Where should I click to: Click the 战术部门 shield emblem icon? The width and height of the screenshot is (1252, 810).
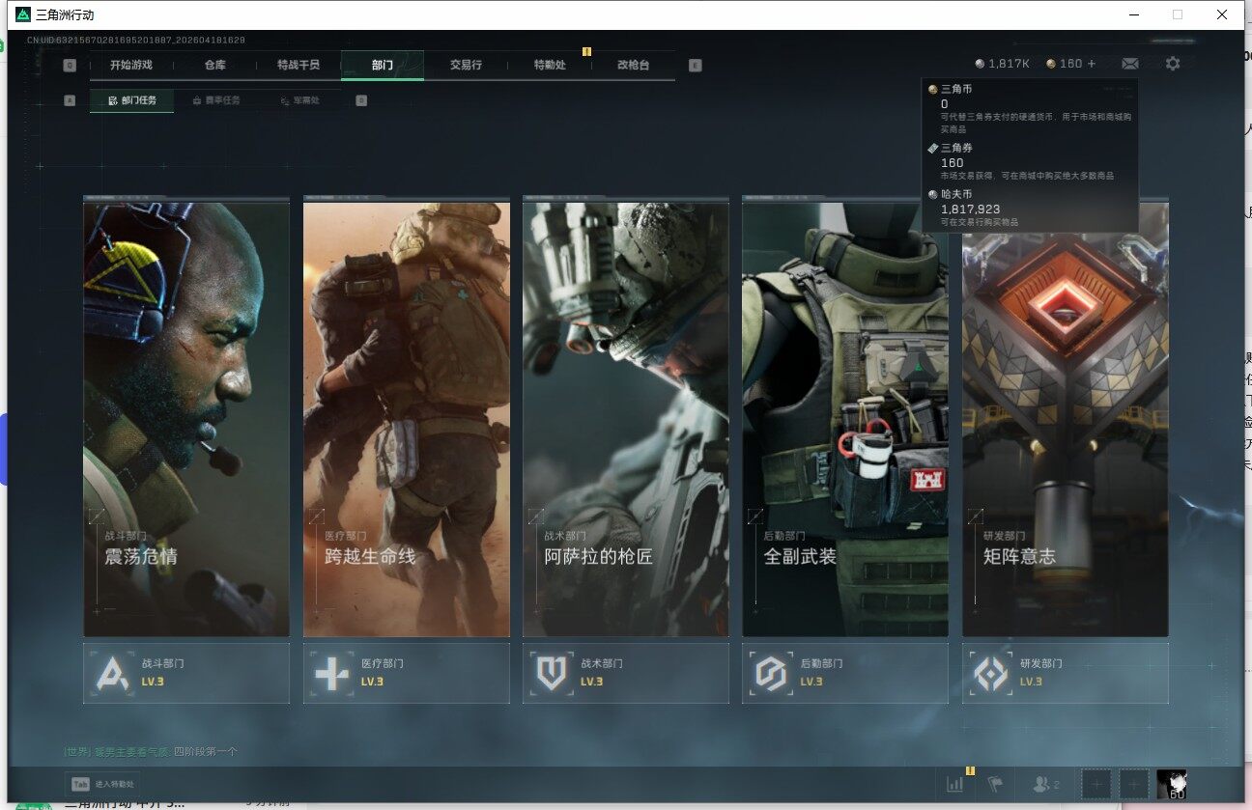click(552, 673)
